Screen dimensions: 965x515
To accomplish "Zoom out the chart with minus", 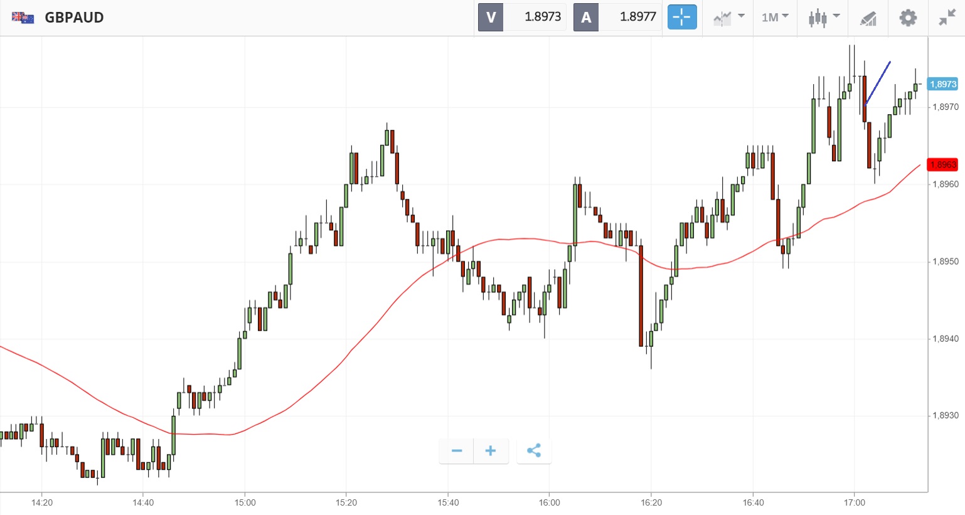I will click(x=457, y=450).
